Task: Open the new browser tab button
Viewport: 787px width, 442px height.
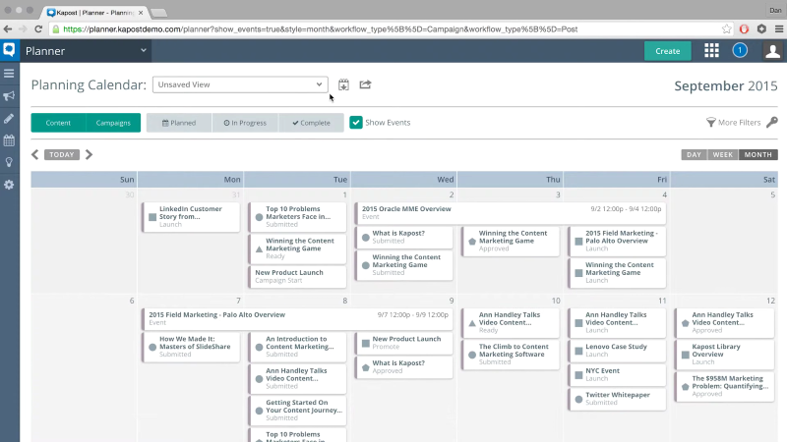Action: [158, 13]
